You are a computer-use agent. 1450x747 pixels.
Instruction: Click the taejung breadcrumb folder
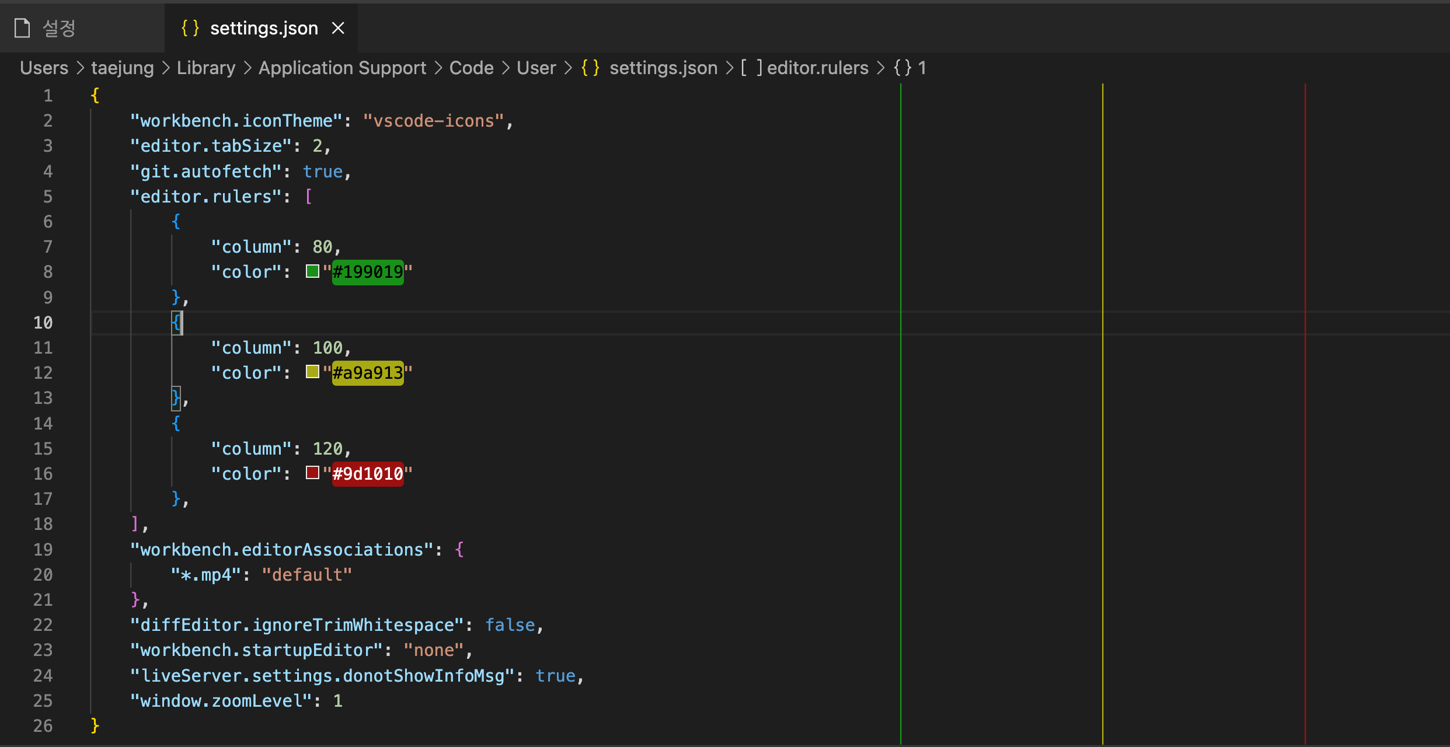click(123, 68)
